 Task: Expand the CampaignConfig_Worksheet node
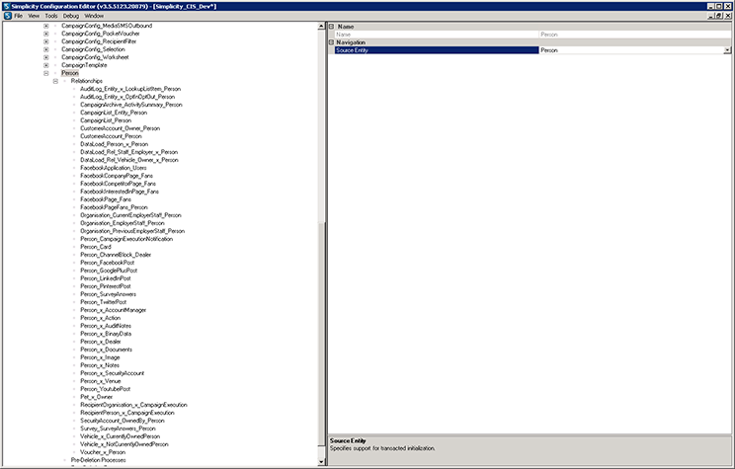(x=45, y=56)
